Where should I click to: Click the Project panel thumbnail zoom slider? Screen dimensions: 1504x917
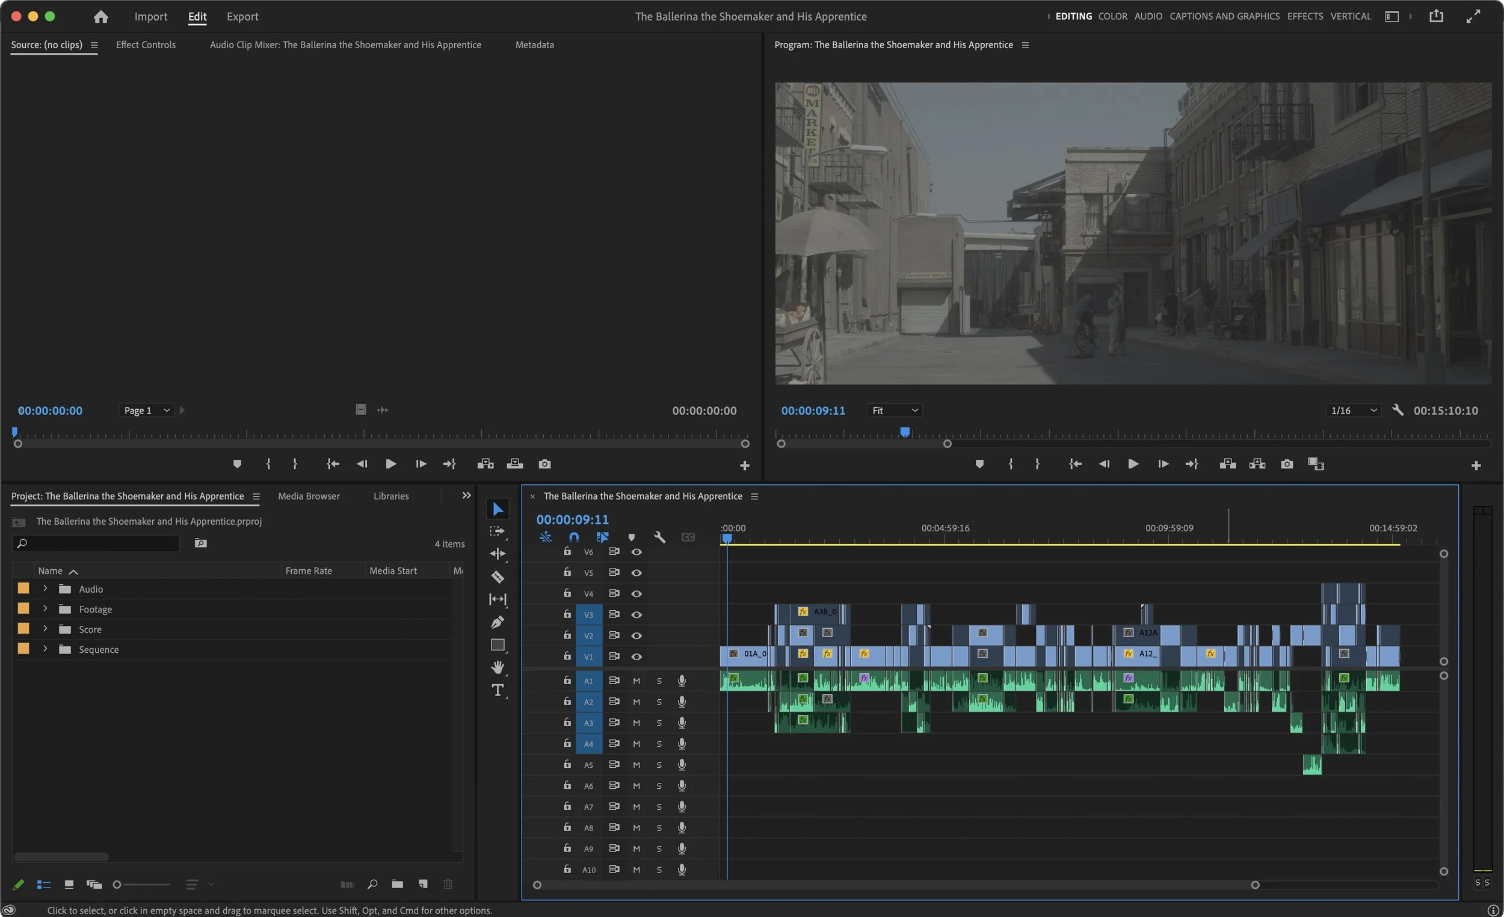(x=117, y=884)
